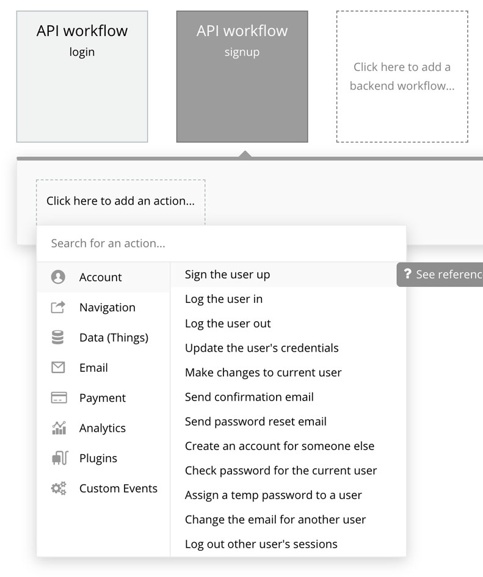Click the Email envelope icon
483x577 pixels.
(x=58, y=368)
